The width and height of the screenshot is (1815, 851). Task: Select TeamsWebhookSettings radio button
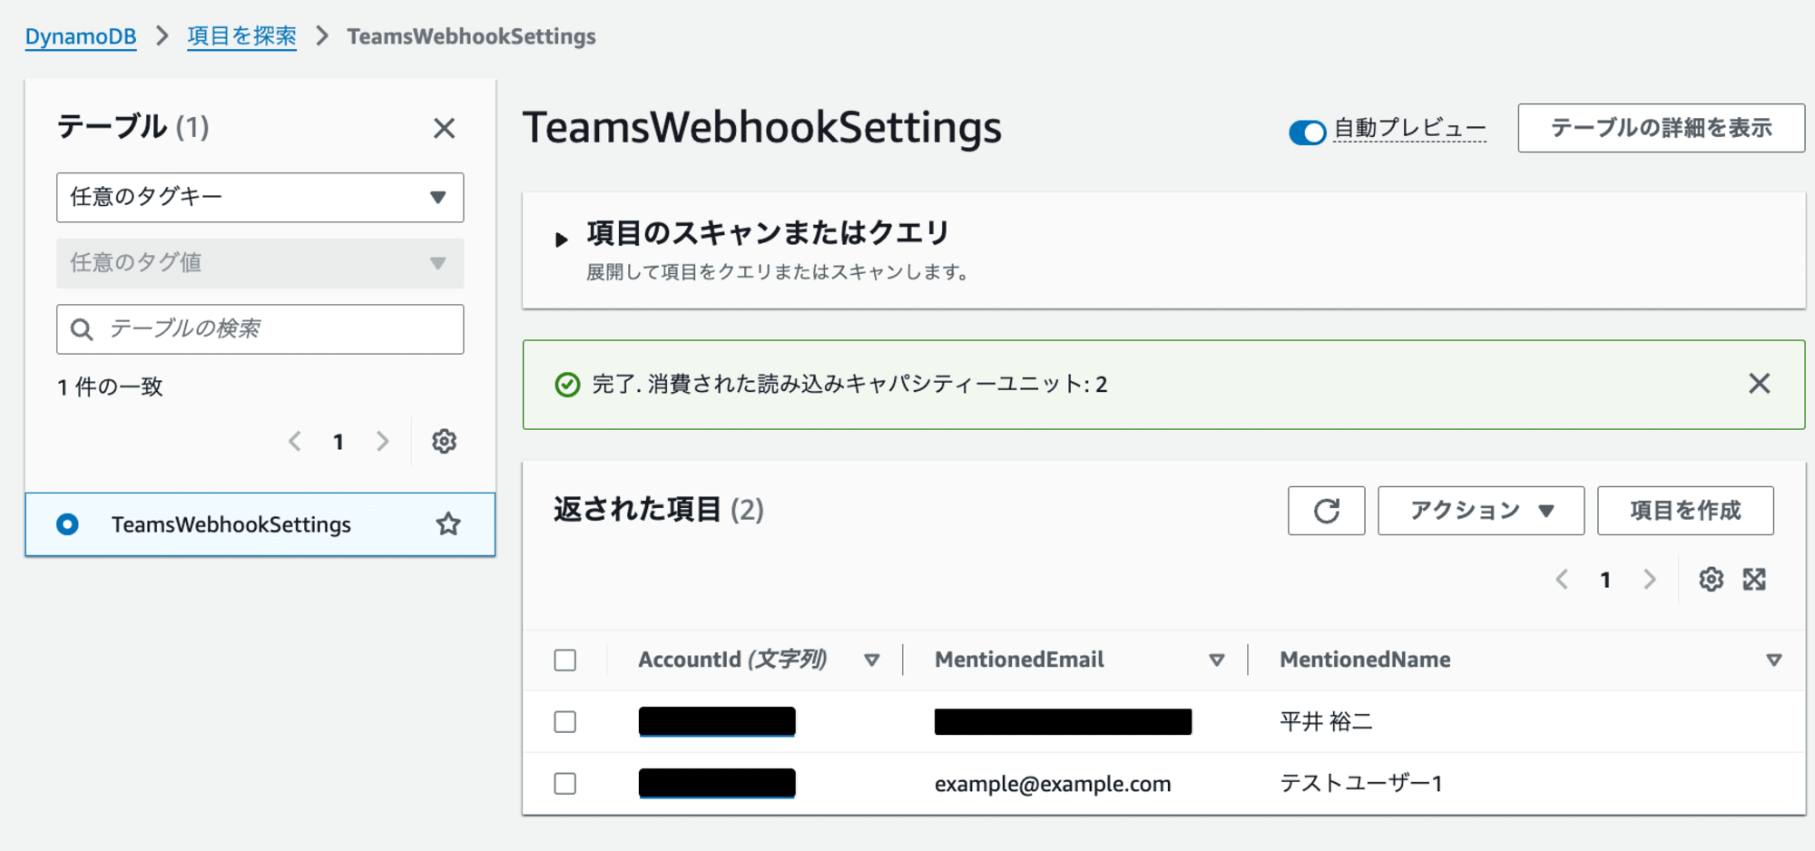[x=67, y=523]
